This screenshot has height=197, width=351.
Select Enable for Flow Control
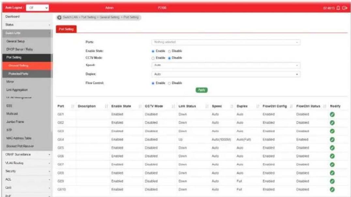pyautogui.click(x=153, y=83)
